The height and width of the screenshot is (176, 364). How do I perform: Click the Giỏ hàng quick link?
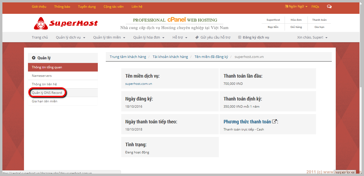point(296,27)
